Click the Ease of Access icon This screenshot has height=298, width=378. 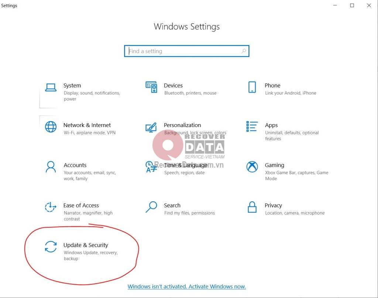click(x=51, y=207)
